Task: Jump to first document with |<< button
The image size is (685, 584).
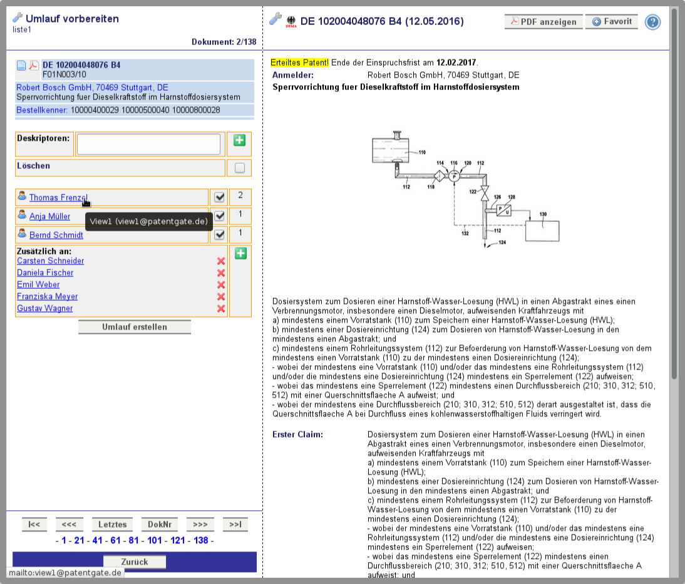Action: coord(34,524)
